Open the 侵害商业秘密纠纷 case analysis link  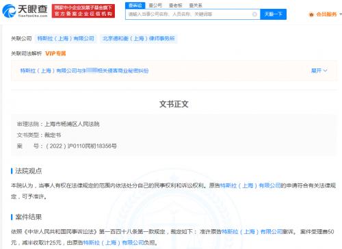(84, 70)
